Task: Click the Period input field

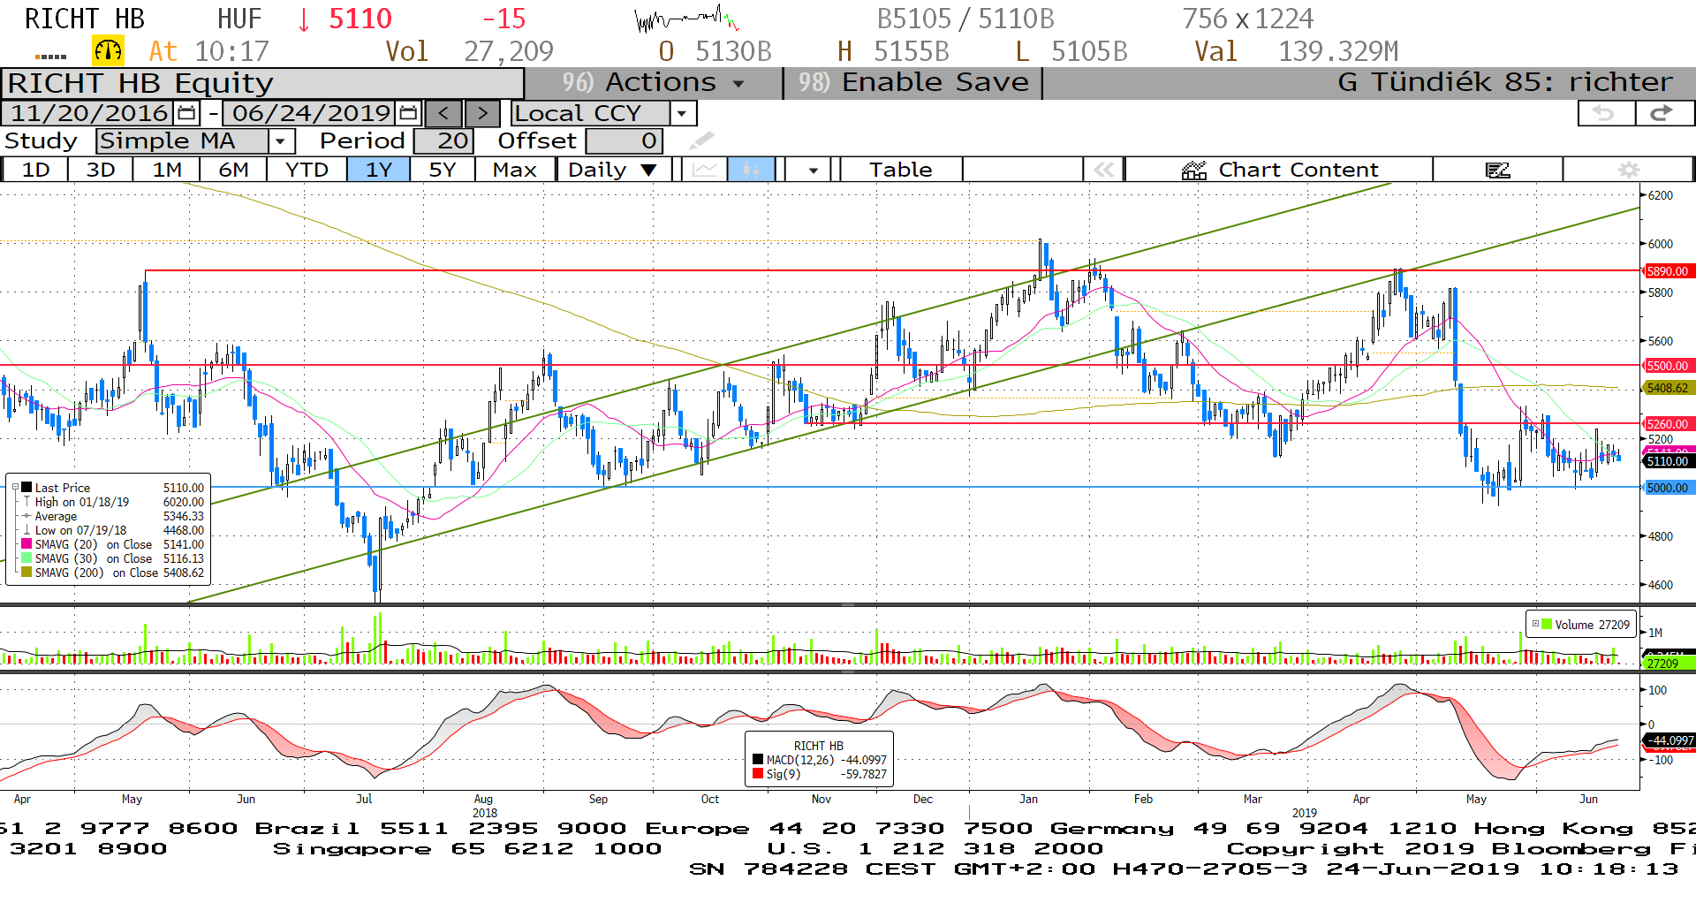Action: [x=443, y=141]
